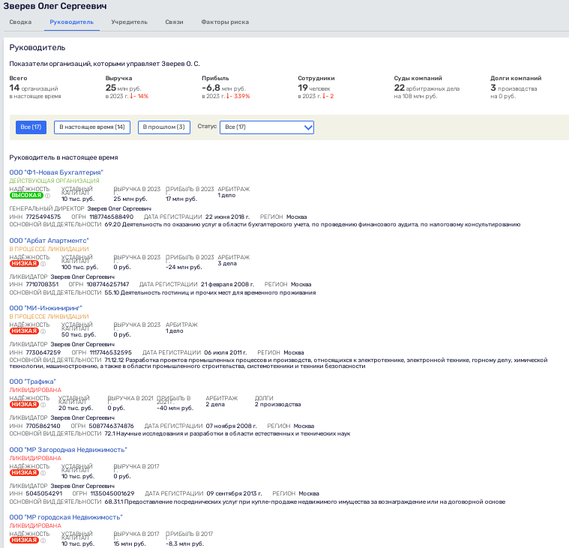
Task: Click "2 производства" debts of Трафика
Action: 277,404
